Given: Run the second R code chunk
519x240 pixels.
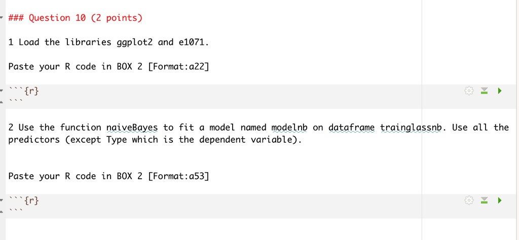Looking at the screenshot, I should [x=499, y=200].
